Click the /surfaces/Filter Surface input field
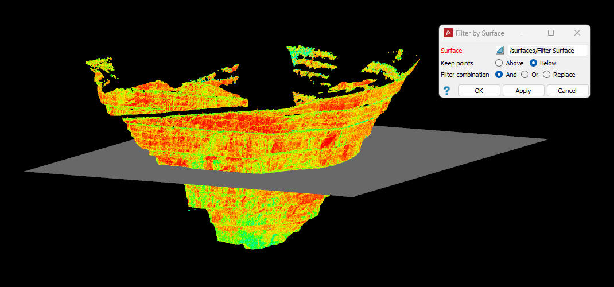This screenshot has width=614, height=287. tap(547, 51)
